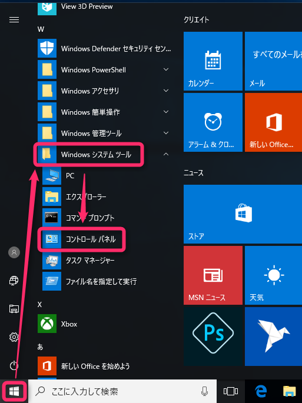Click the hamburger menu icon

tap(14, 20)
